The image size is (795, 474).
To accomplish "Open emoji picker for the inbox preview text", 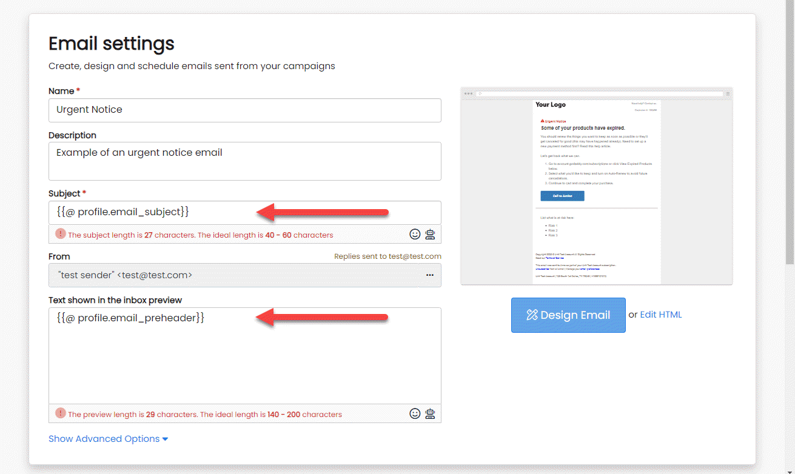I will 415,413.
